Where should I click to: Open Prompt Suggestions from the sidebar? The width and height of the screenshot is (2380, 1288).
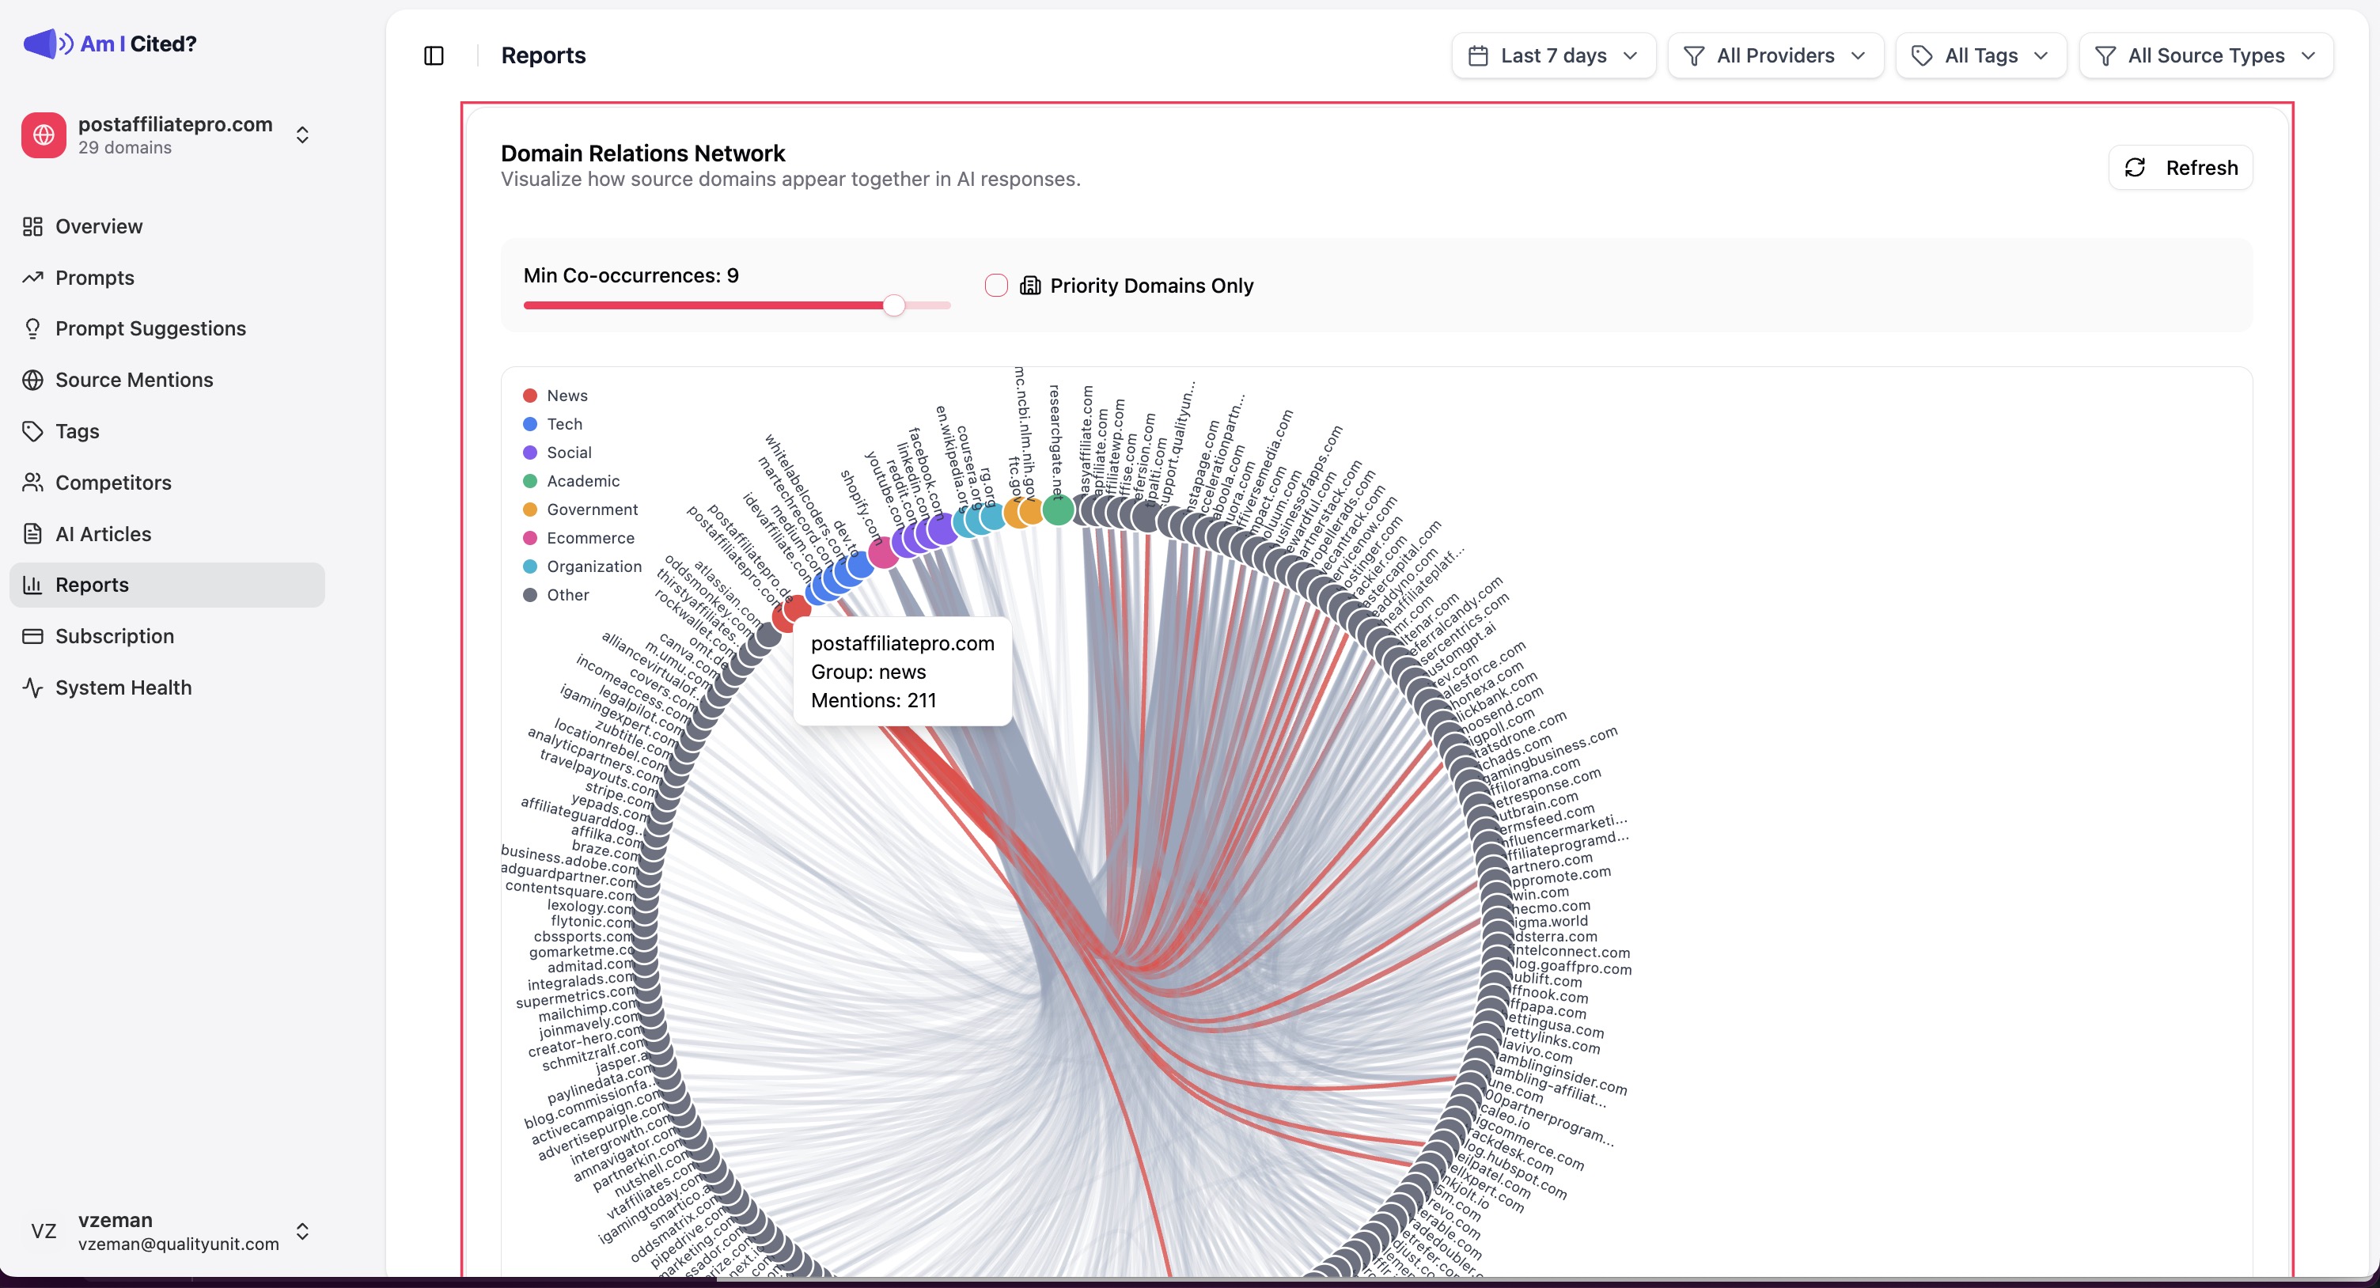149,328
